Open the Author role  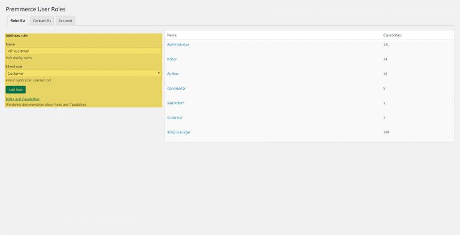172,74
